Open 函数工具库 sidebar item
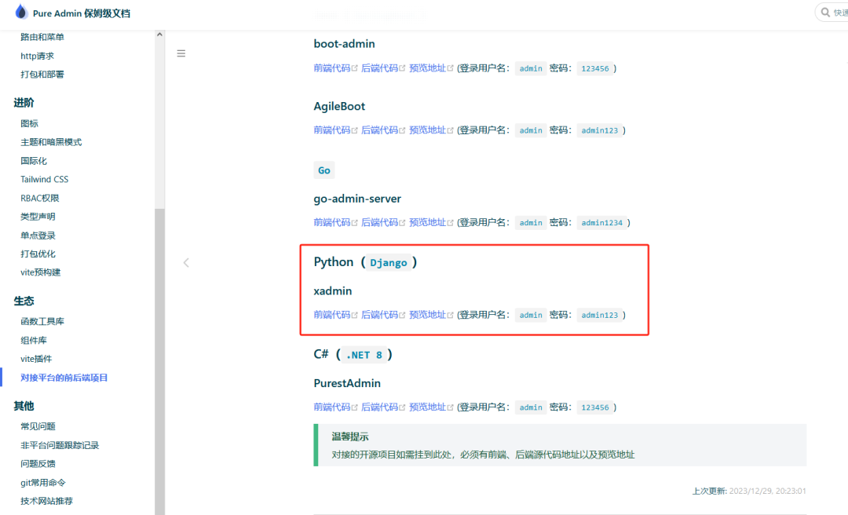This screenshot has width=848, height=515. tap(42, 321)
